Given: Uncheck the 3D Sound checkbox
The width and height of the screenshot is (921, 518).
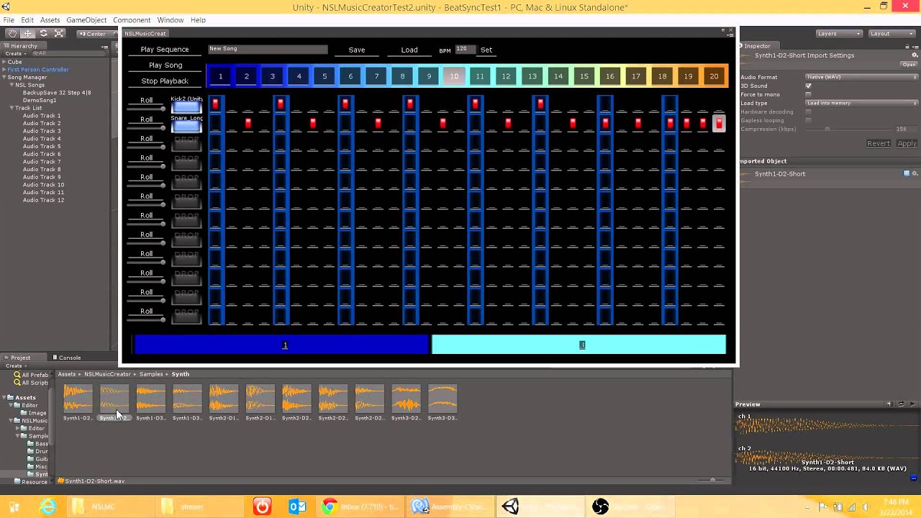Looking at the screenshot, I should click(x=808, y=86).
